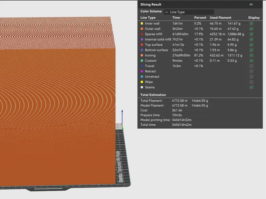The width and height of the screenshot is (266, 199).
Task: Disable Ironing display checkbox
Action: pos(251,55)
